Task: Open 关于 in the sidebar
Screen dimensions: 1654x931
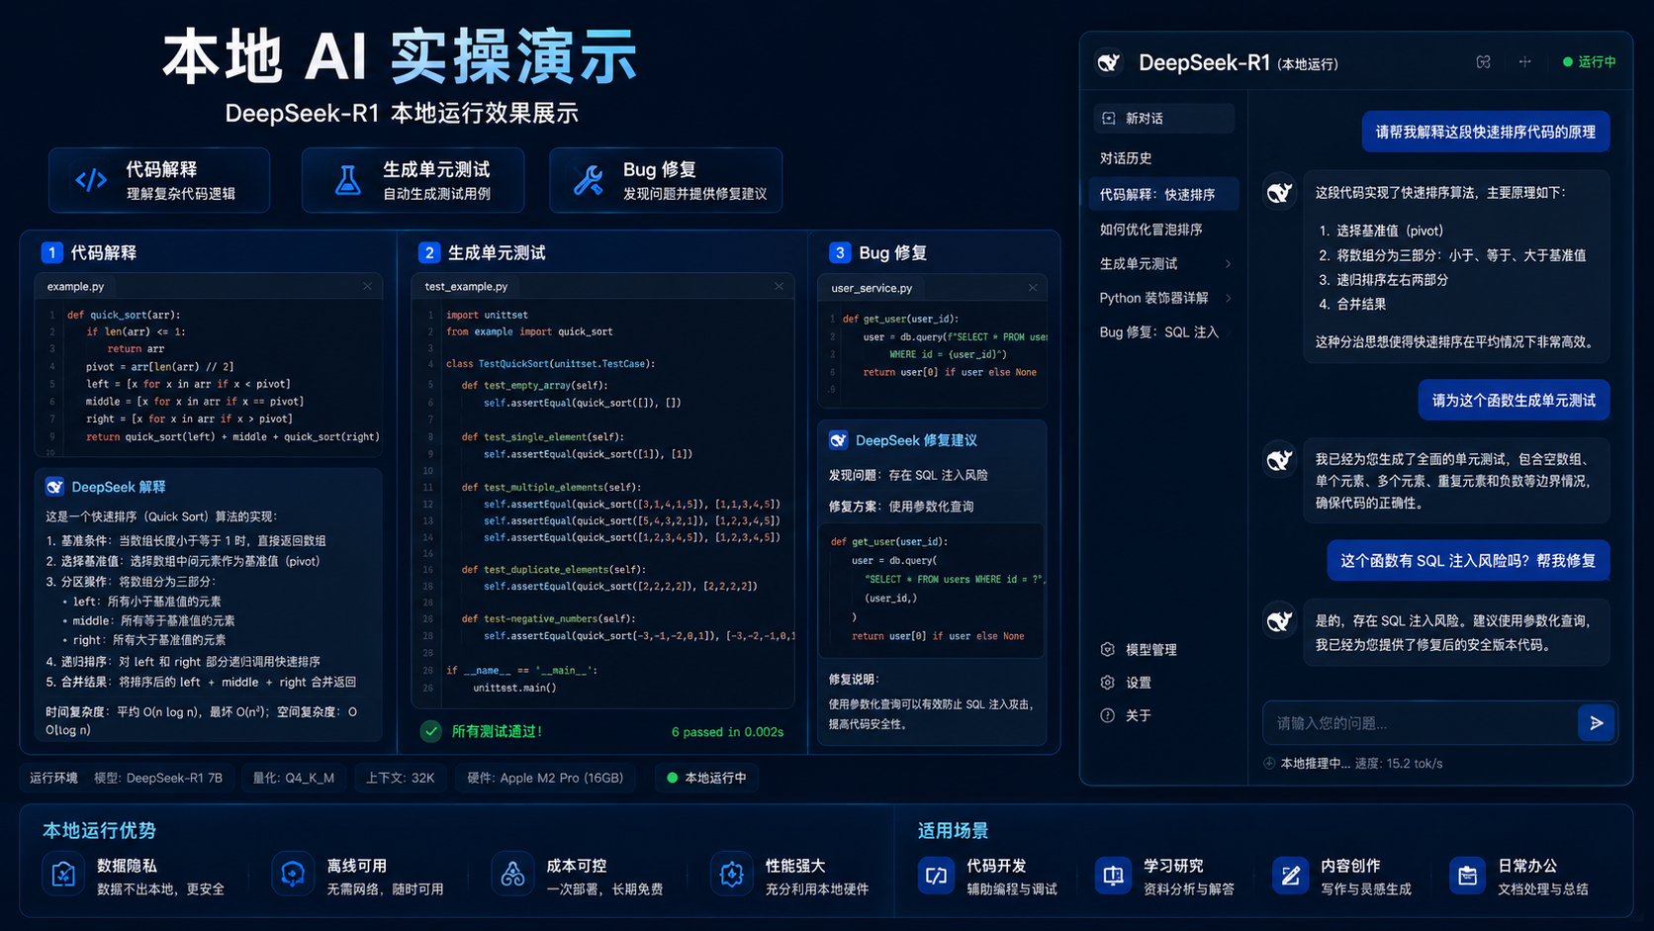Action: pos(1125,714)
